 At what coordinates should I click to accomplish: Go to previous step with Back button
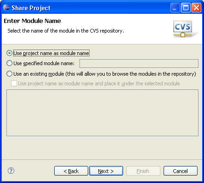point(71,171)
